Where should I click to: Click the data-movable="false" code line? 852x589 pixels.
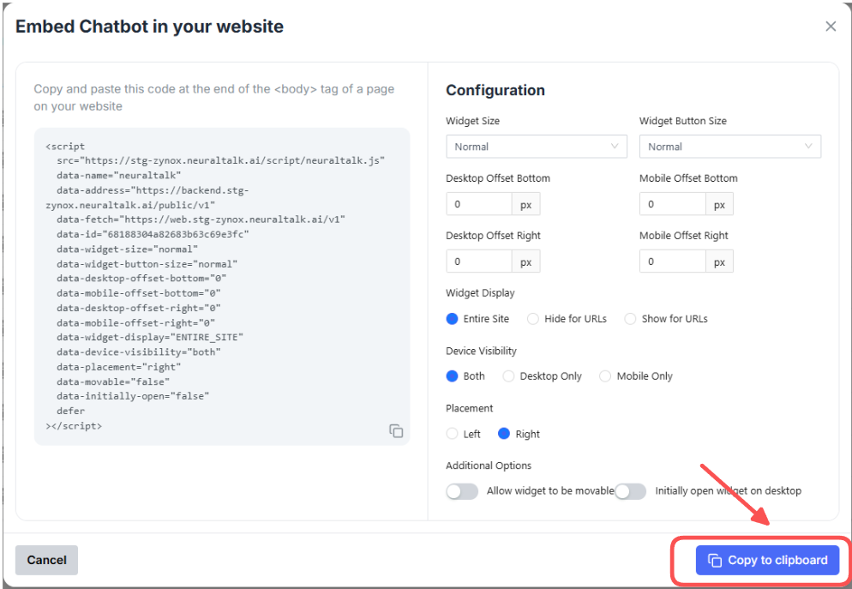tap(113, 382)
